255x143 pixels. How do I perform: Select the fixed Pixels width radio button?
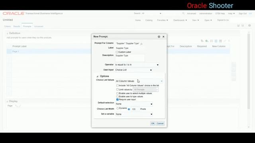point(129,109)
